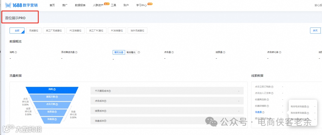
Task: Open help icon next to 点击量
Action: tap(173, 52)
